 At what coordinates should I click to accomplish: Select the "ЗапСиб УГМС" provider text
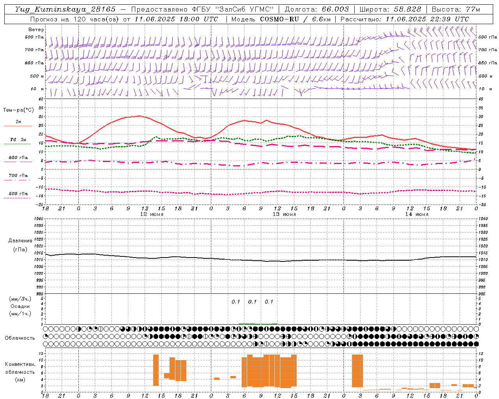(x=244, y=9)
